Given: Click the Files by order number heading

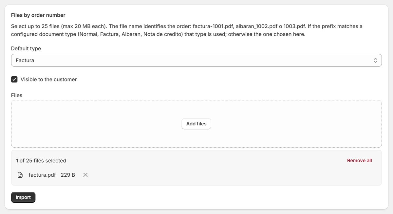Looking at the screenshot, I should pyautogui.click(x=38, y=15).
